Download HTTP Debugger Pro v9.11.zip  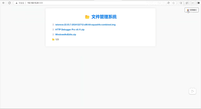point(70,30)
